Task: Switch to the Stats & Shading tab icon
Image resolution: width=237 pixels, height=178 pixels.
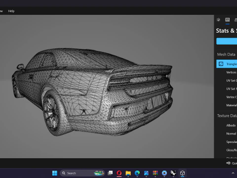Action: click(x=228, y=20)
